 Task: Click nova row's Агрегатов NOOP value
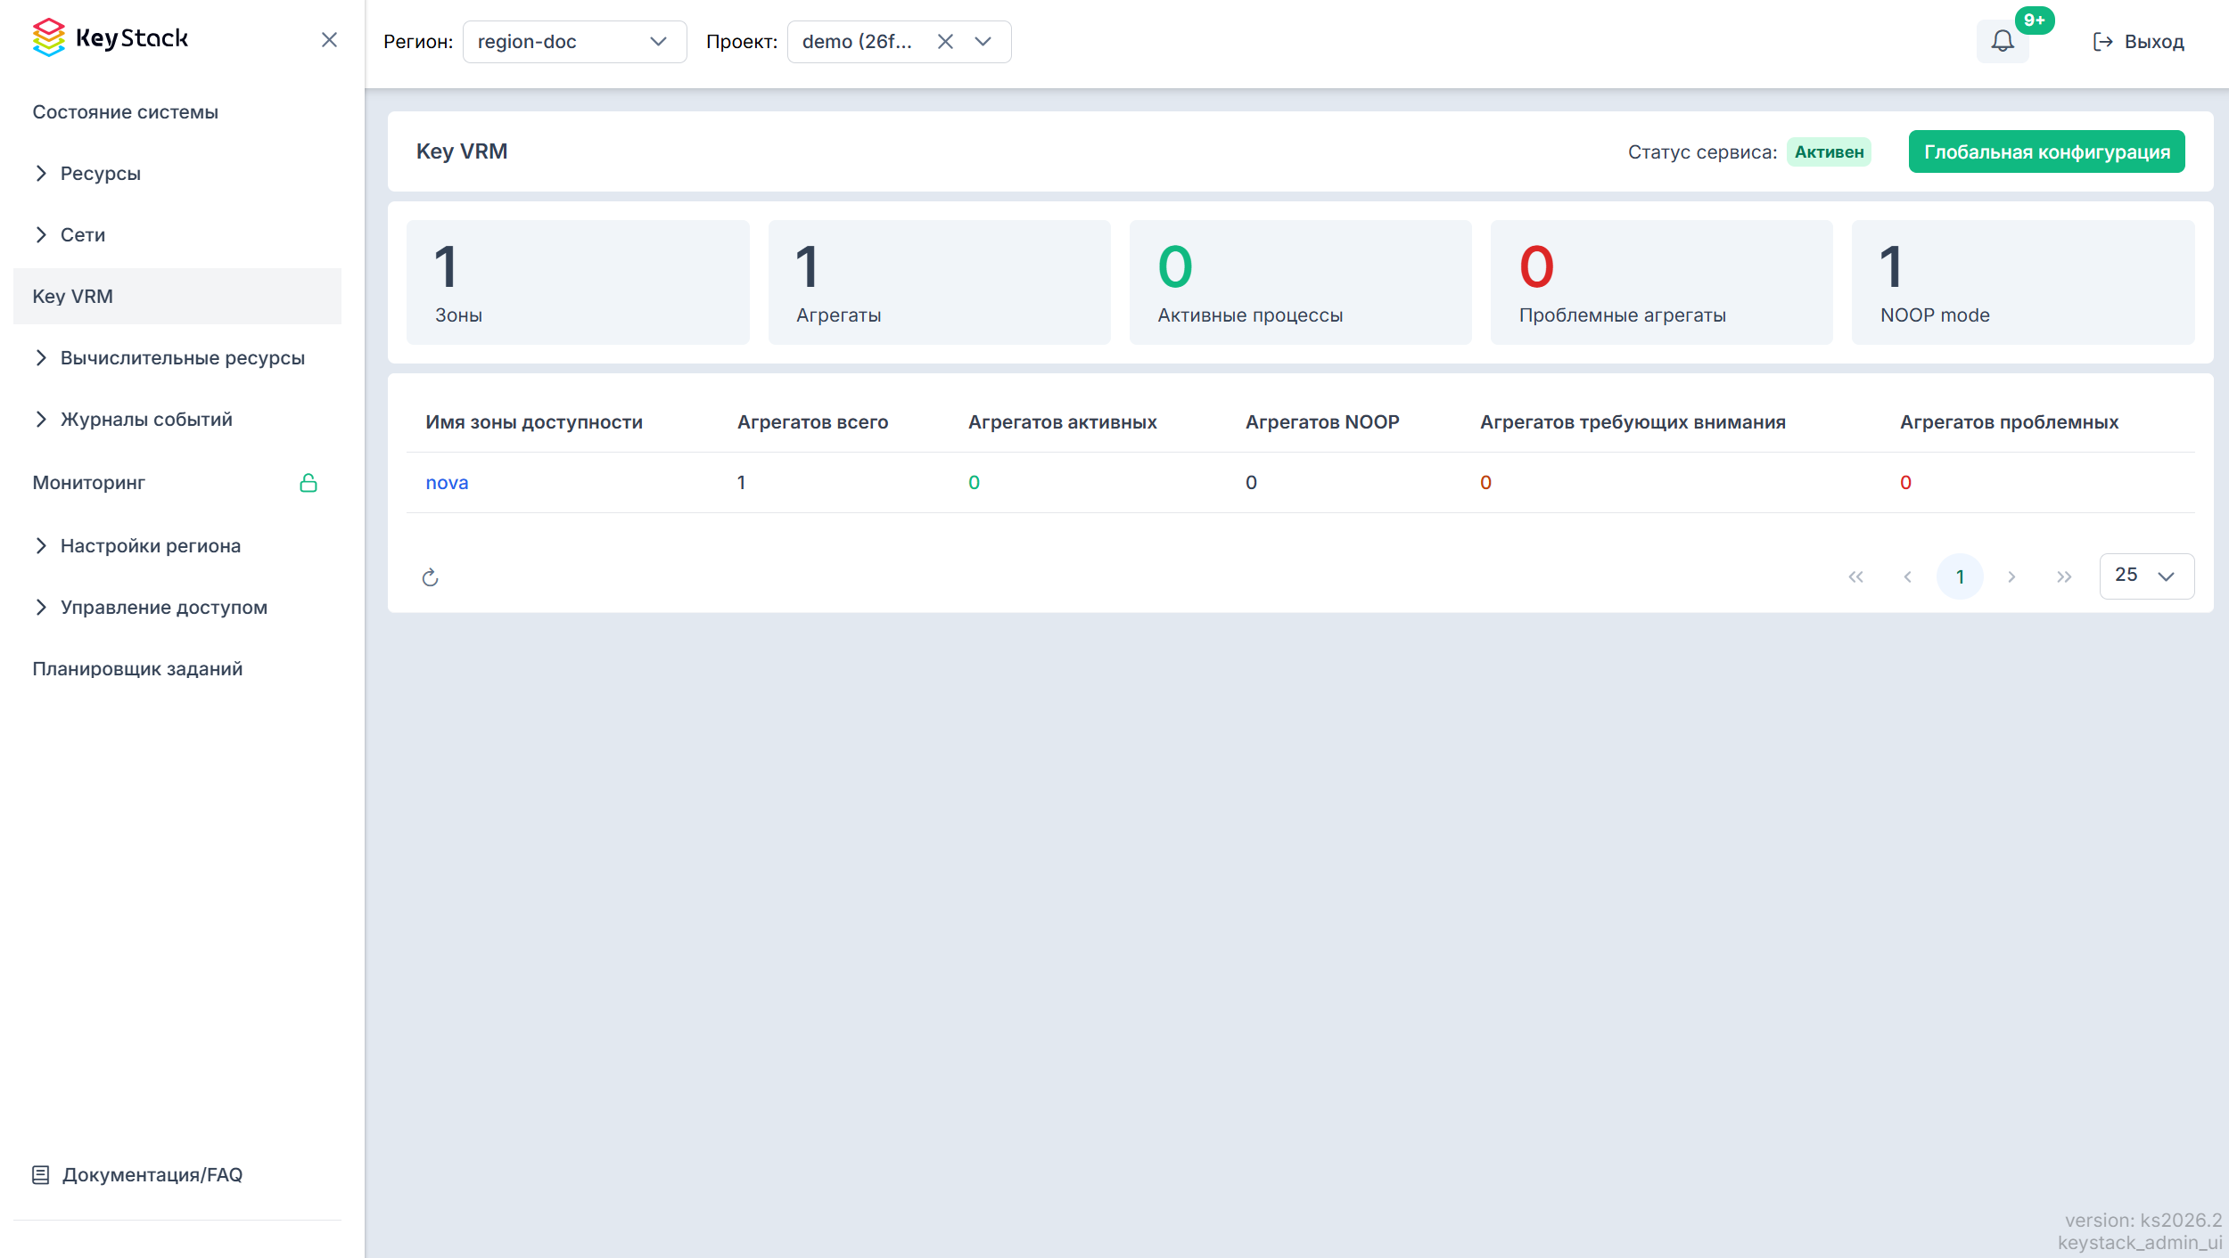tap(1251, 483)
